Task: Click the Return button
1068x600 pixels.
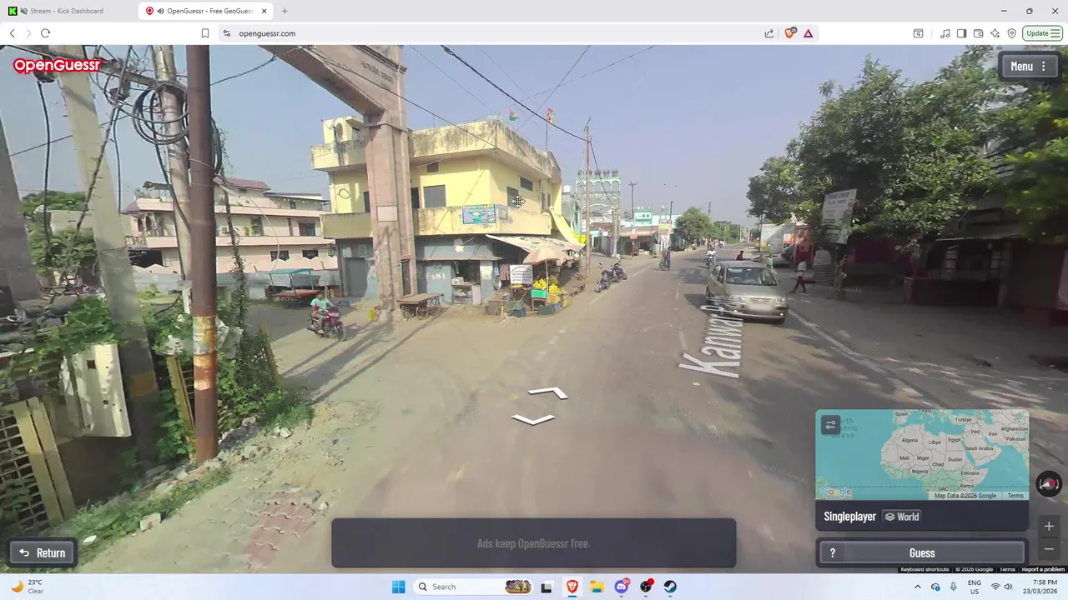Action: pos(43,552)
